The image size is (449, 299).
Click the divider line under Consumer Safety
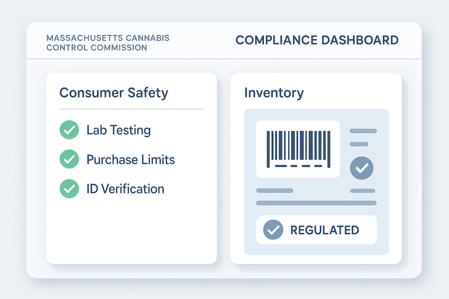[x=132, y=109]
